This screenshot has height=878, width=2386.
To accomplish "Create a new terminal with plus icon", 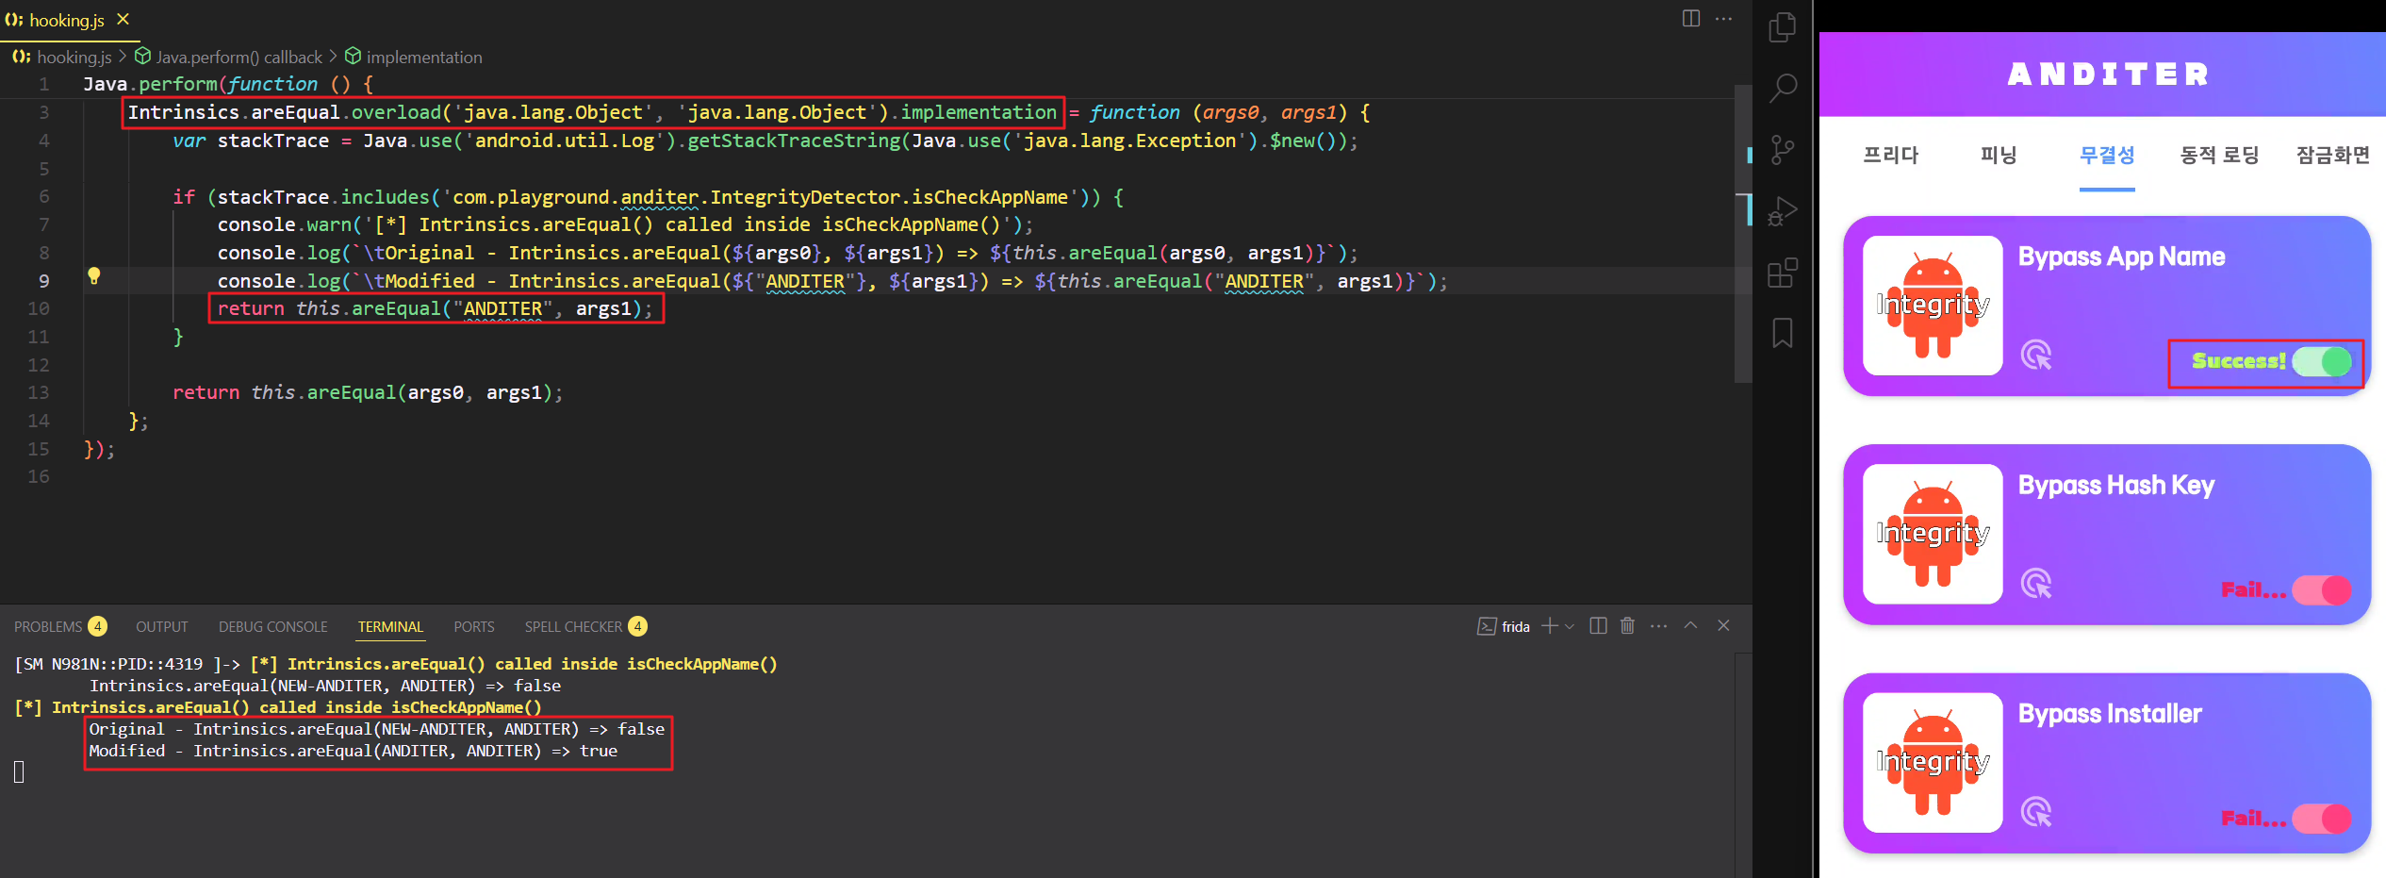I will point(1549,626).
